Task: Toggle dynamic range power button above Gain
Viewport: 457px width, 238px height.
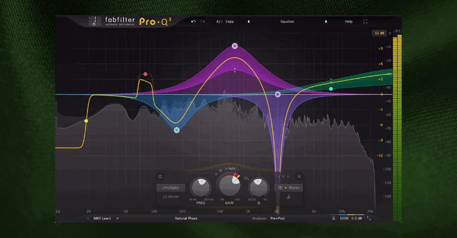Action: tap(221, 170)
